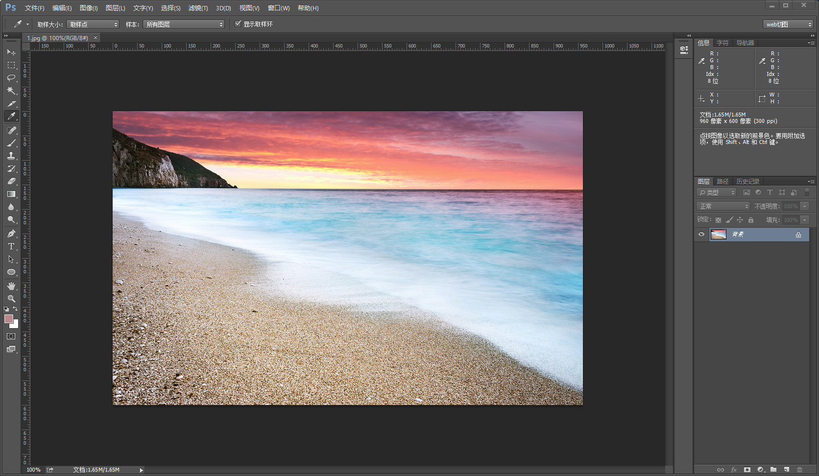The height and width of the screenshot is (476, 819).
Task: Switch to the 历史记录 tab
Action: pos(747,182)
